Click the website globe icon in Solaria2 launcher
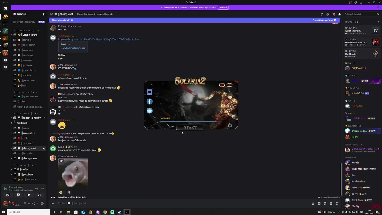This screenshot has width=382, height=215. (150, 110)
